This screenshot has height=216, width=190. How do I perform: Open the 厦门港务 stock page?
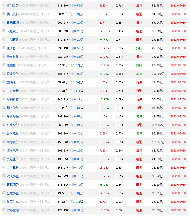coord(13,6)
